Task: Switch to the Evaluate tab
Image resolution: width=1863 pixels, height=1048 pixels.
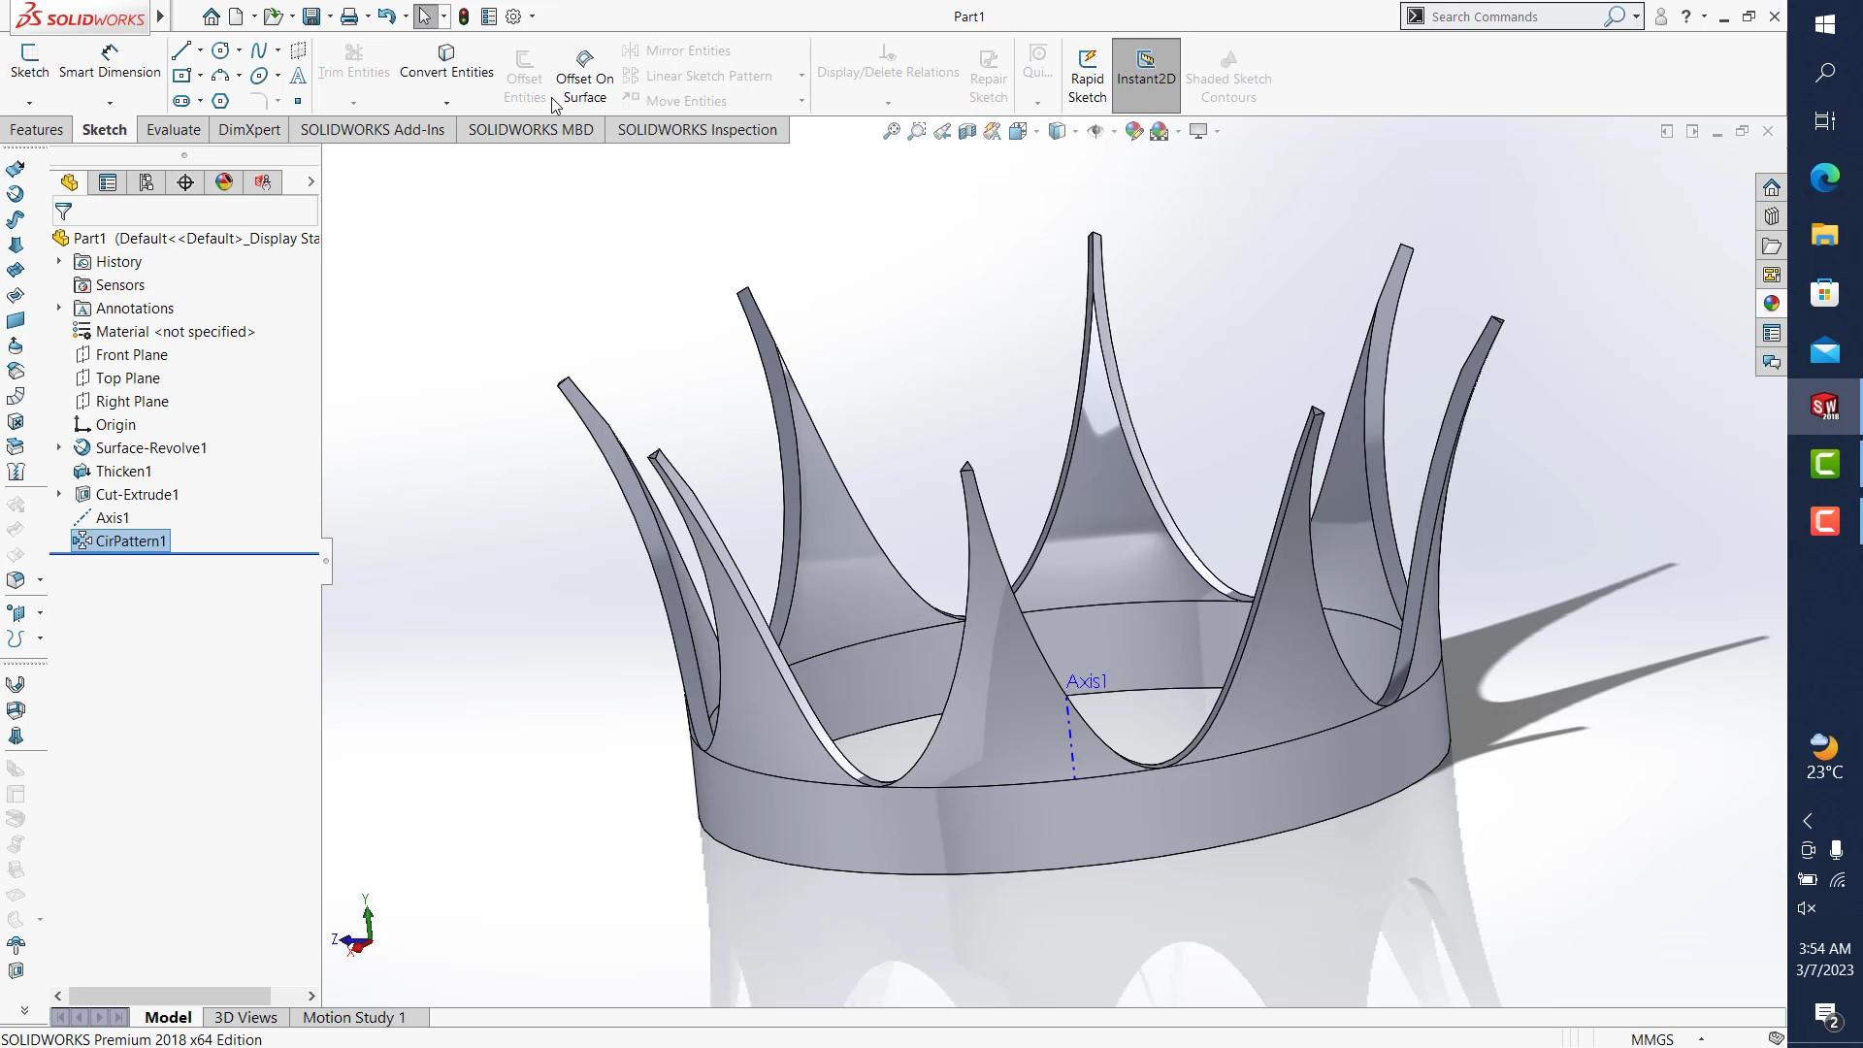Action: point(173,130)
